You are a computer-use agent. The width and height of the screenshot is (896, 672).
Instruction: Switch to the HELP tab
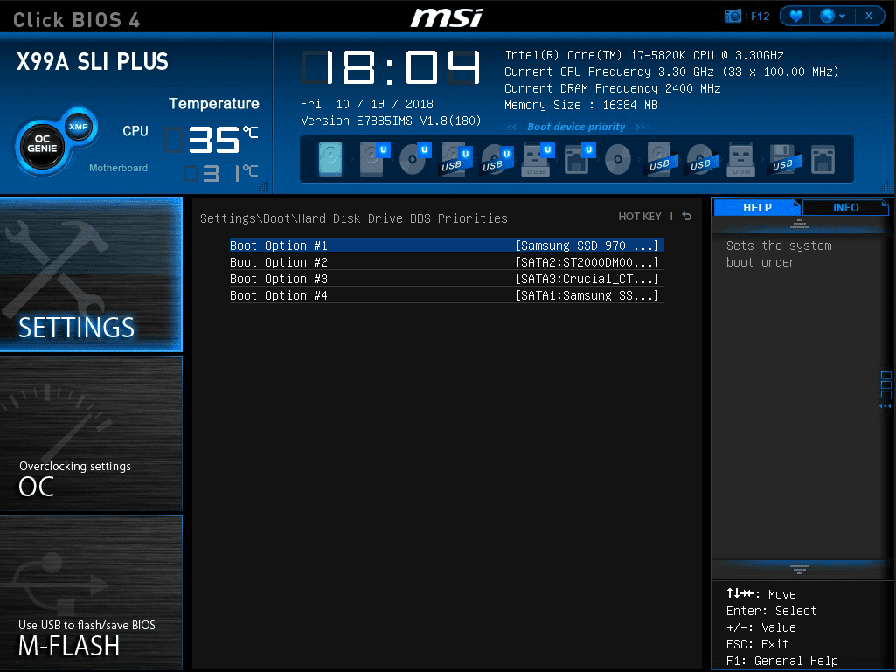click(x=756, y=207)
